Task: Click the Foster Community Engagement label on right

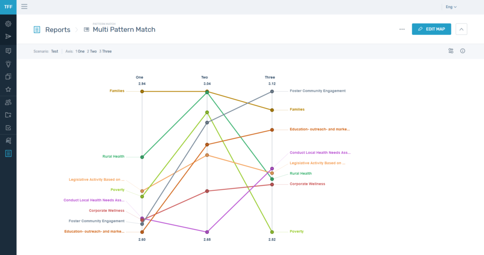Action: pyautogui.click(x=318, y=91)
